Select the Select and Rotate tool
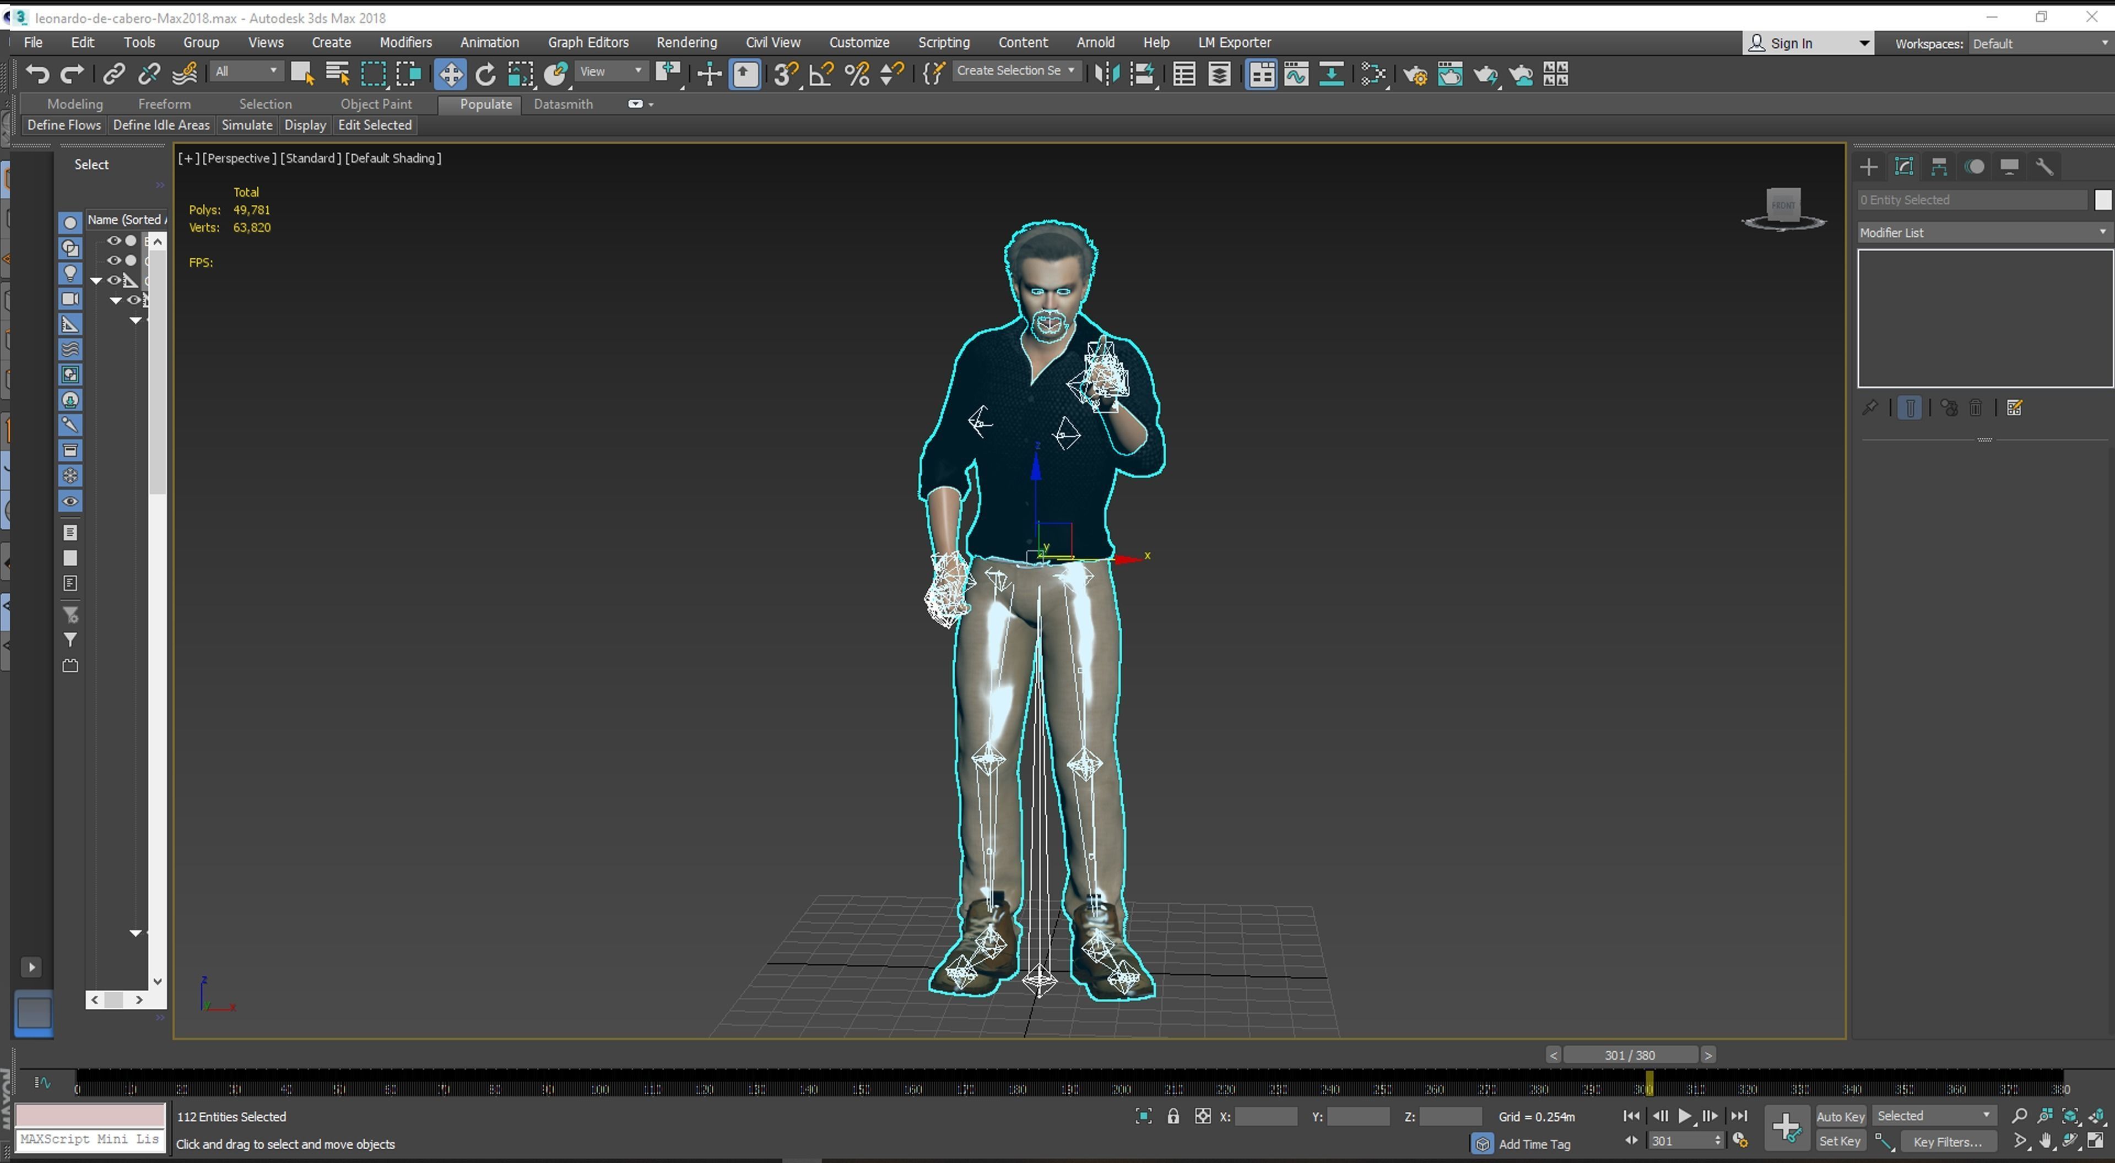 (486, 75)
